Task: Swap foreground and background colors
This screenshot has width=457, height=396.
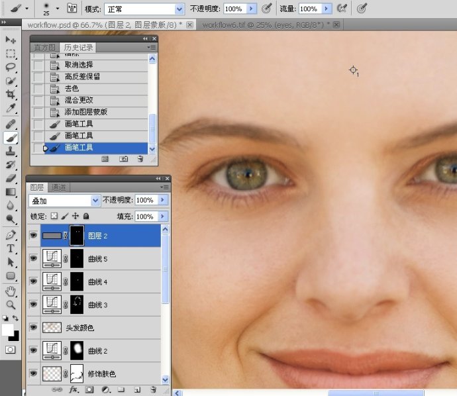Action: [16, 318]
